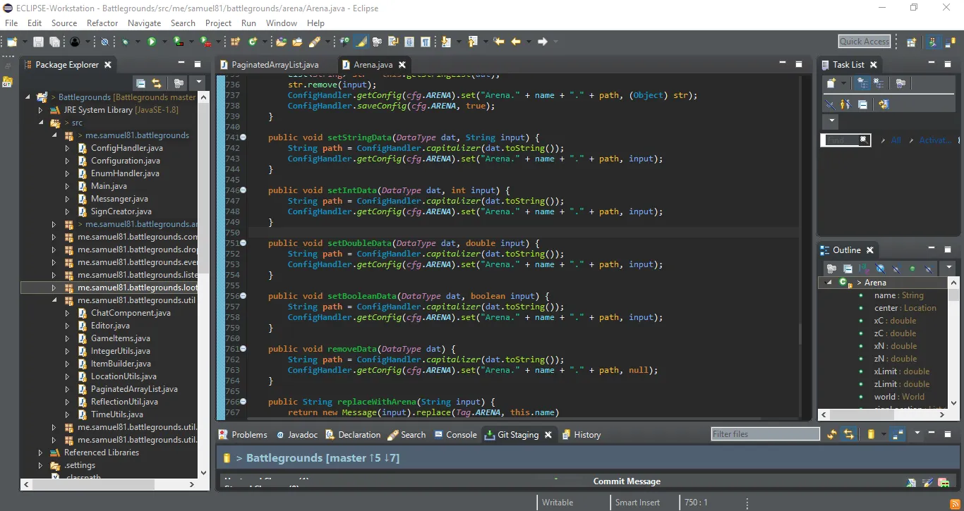This screenshot has height=511, width=964.
Task: Click the Quick Access button
Action: tap(864, 42)
